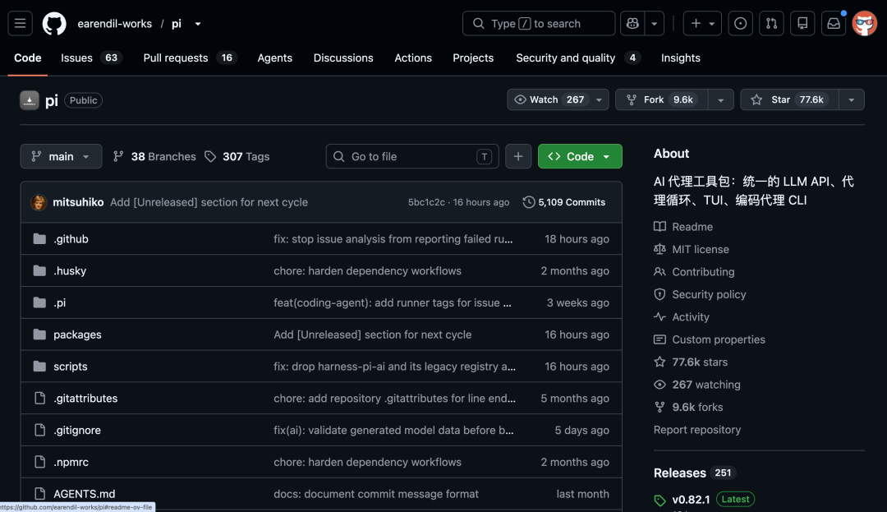Click the eye icon beside 267 watching
This screenshot has width=887, height=512.
[660, 384]
